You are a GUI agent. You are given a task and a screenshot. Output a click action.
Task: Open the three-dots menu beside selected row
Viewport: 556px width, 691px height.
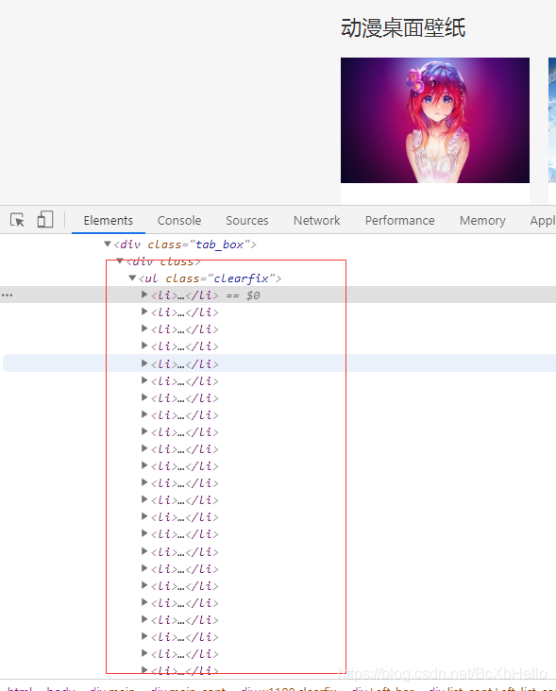[7, 295]
